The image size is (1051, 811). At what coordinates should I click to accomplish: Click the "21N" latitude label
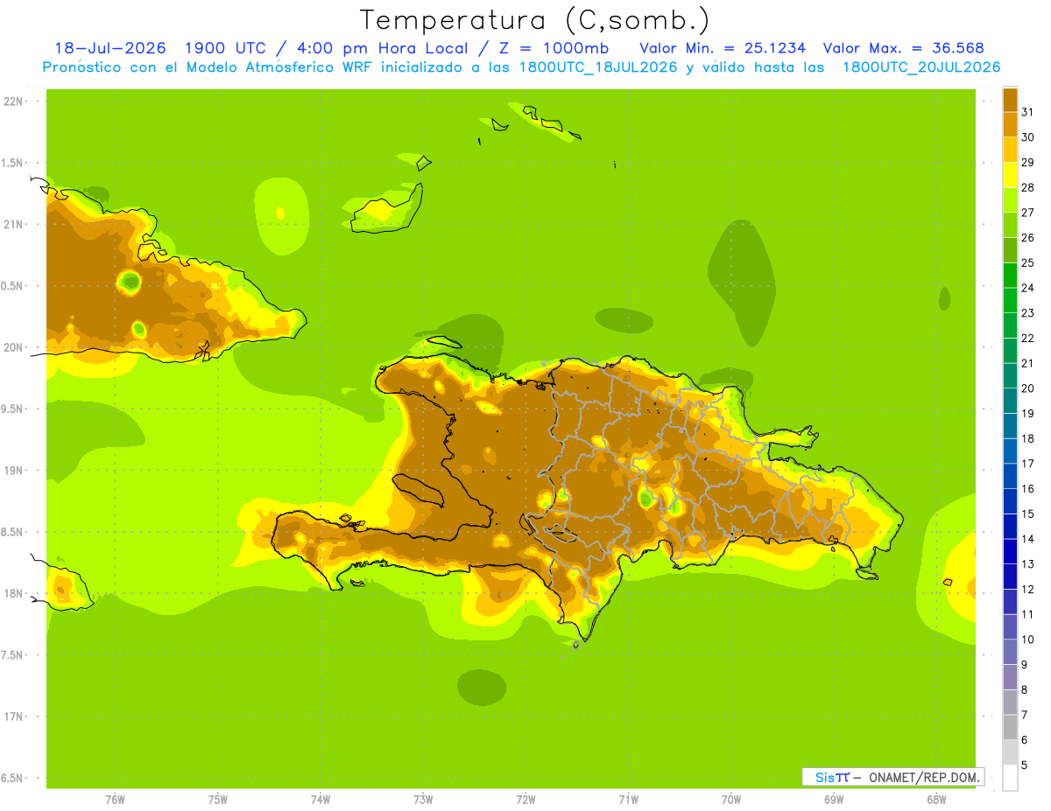(12, 224)
